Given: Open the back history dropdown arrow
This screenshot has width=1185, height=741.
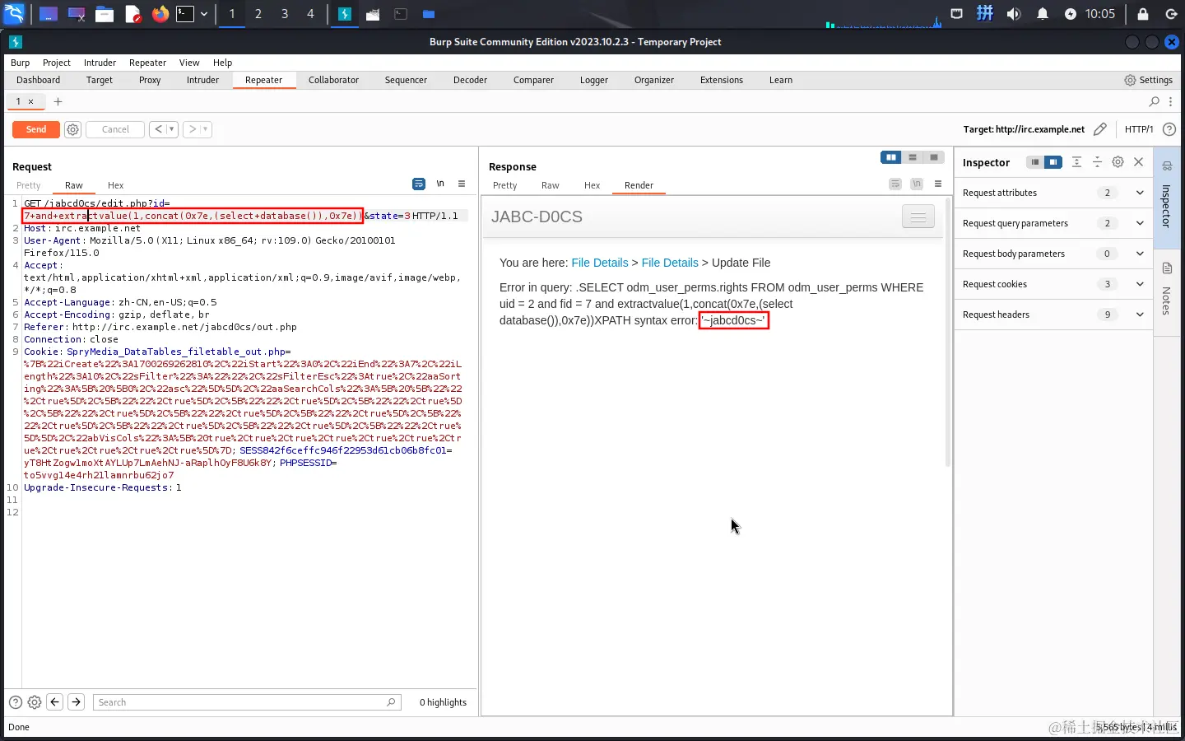Looking at the screenshot, I should click(x=172, y=129).
